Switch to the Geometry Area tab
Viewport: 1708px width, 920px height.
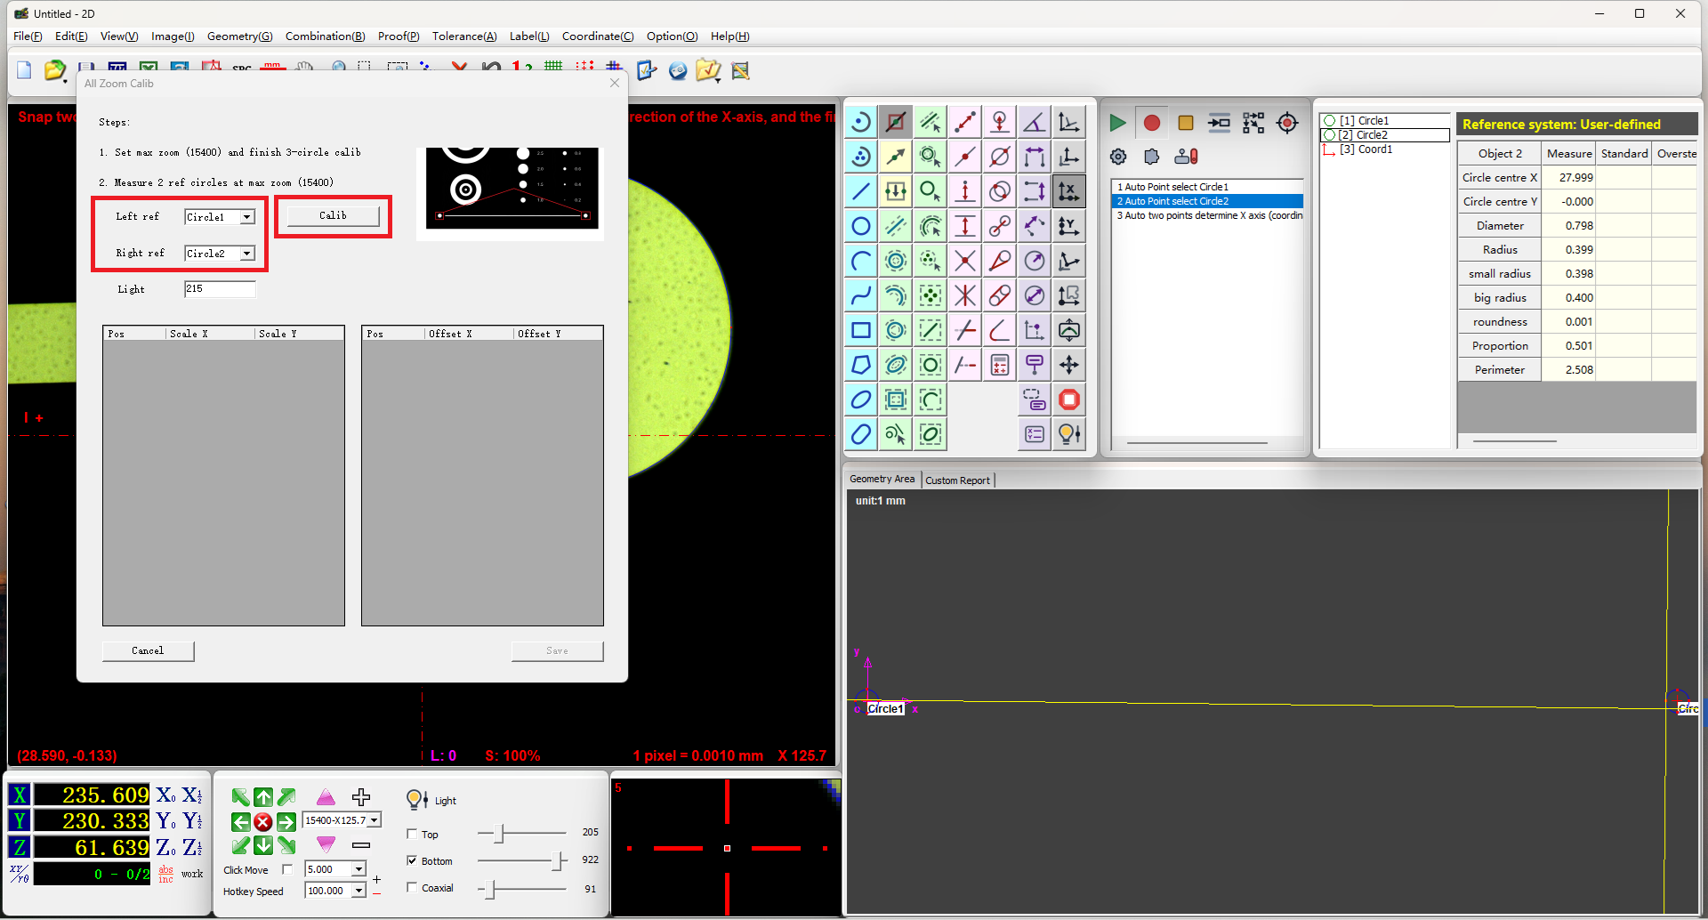click(882, 479)
